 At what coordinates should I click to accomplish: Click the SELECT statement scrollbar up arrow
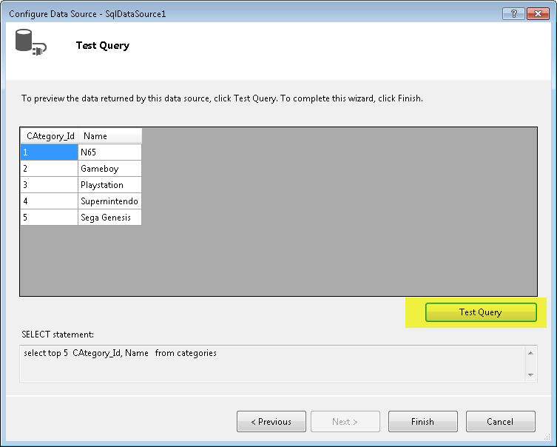(x=530, y=353)
